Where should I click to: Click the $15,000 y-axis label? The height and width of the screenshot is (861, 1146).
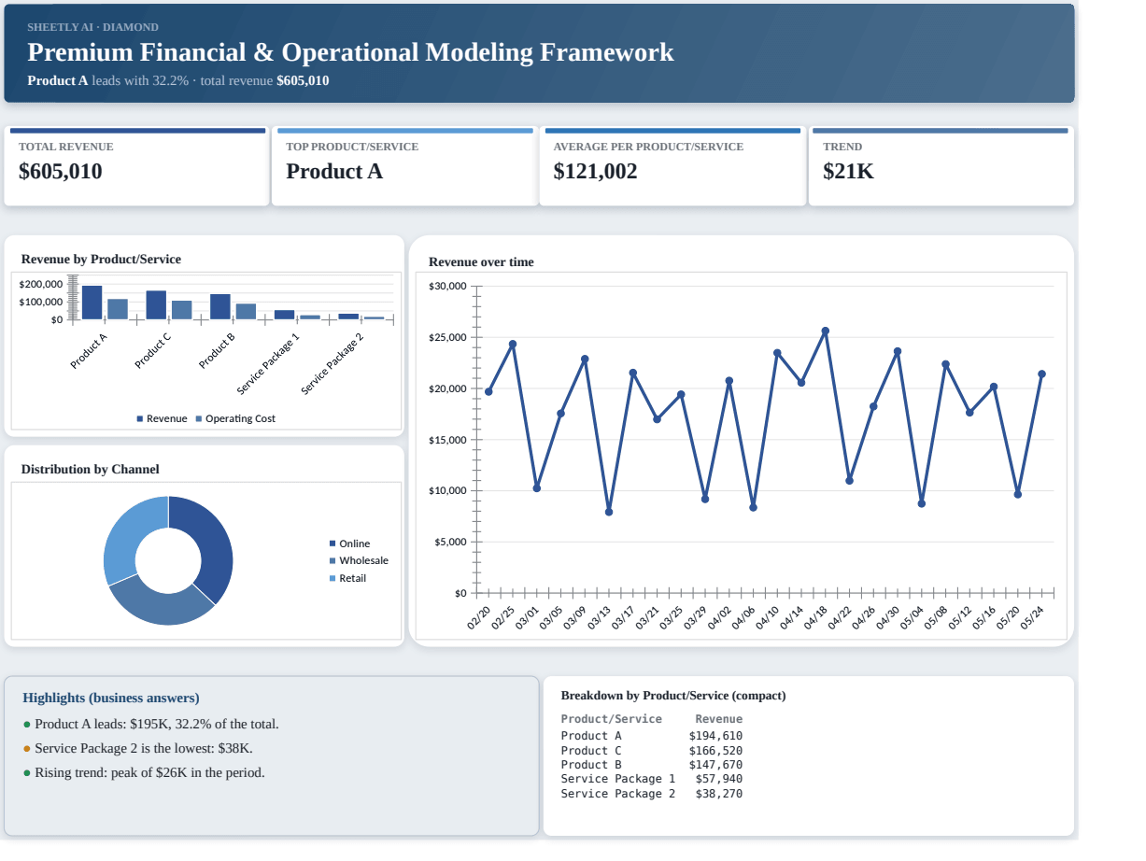[x=447, y=440]
